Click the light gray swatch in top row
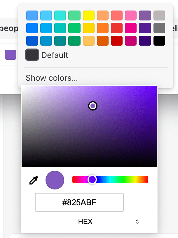Screen dimensions: 178x238 pyautogui.click(x=159, y=15)
